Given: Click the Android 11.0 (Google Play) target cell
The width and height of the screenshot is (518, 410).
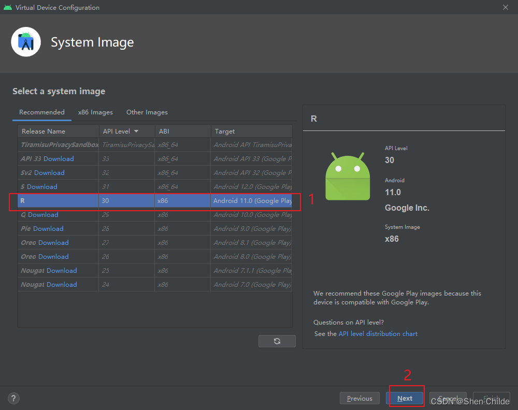Looking at the screenshot, I should coord(251,201).
